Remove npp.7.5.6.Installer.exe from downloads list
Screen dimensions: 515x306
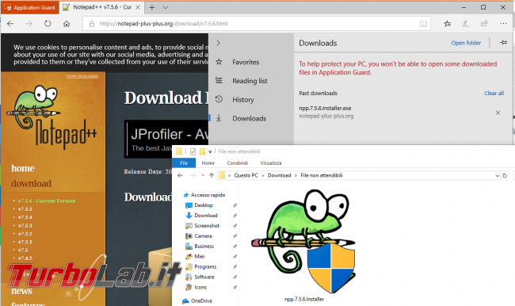(x=498, y=113)
